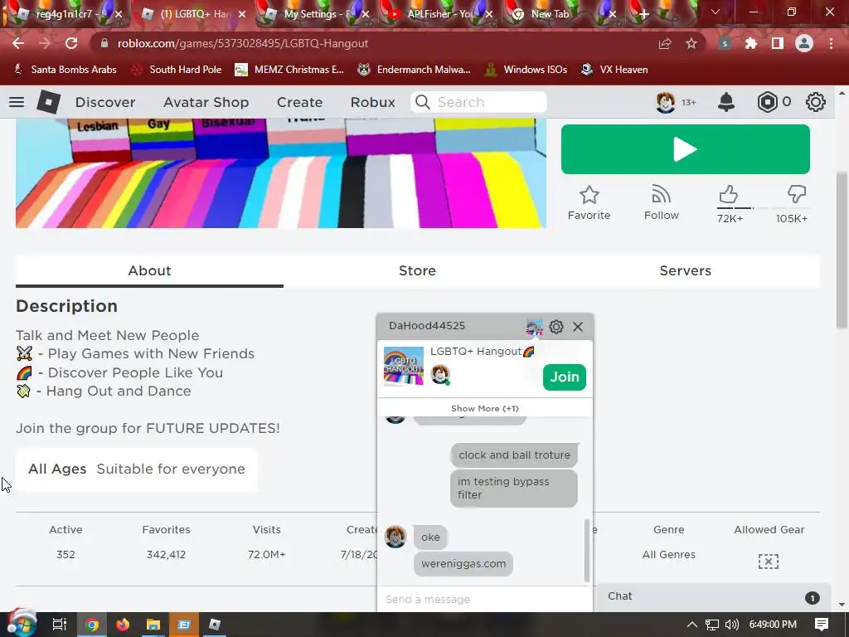Open South Hard Pole bookmark

[177, 70]
